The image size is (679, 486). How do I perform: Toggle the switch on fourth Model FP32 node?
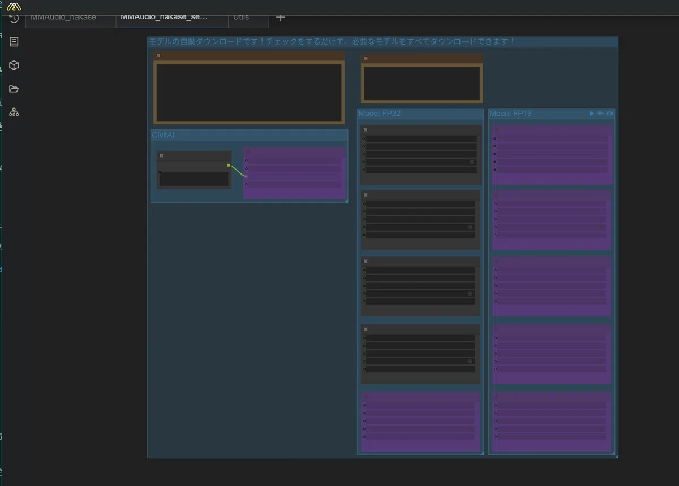point(470,362)
